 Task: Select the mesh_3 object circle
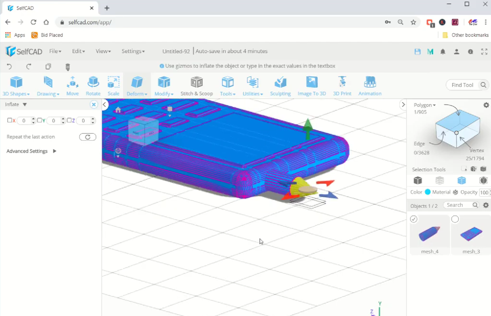pos(455,219)
